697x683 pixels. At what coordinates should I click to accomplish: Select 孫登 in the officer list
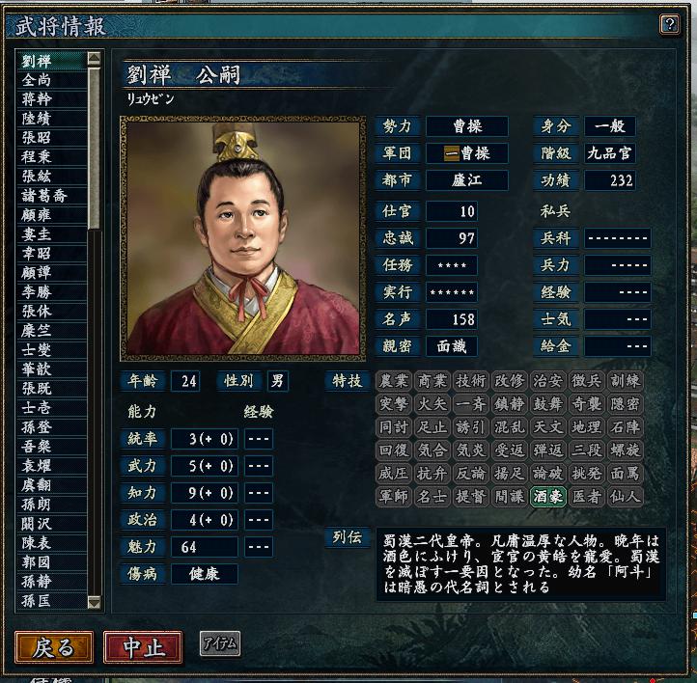[x=51, y=427]
